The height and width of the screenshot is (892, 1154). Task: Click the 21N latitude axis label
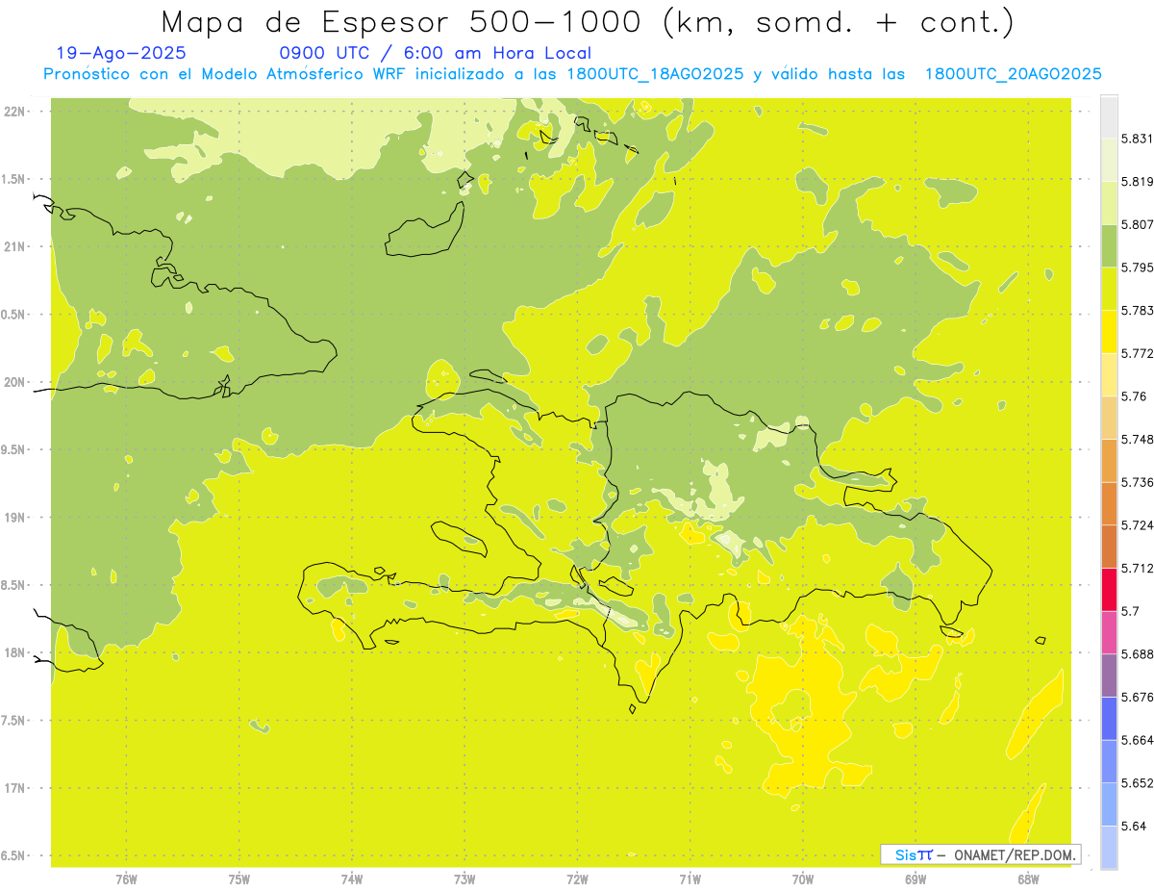pos(15,247)
